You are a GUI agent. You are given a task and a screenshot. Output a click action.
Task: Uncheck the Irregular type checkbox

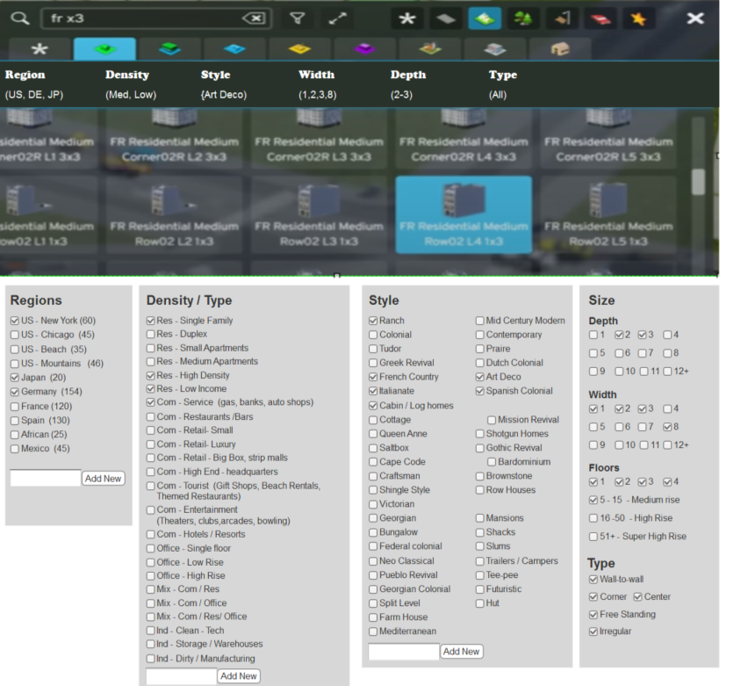pos(593,632)
